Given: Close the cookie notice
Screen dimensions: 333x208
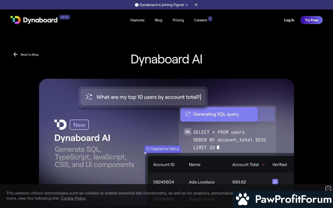Looking at the screenshot, I should tap(328, 189).
